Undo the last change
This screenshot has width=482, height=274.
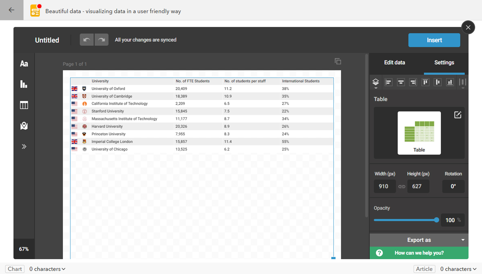[x=87, y=40]
